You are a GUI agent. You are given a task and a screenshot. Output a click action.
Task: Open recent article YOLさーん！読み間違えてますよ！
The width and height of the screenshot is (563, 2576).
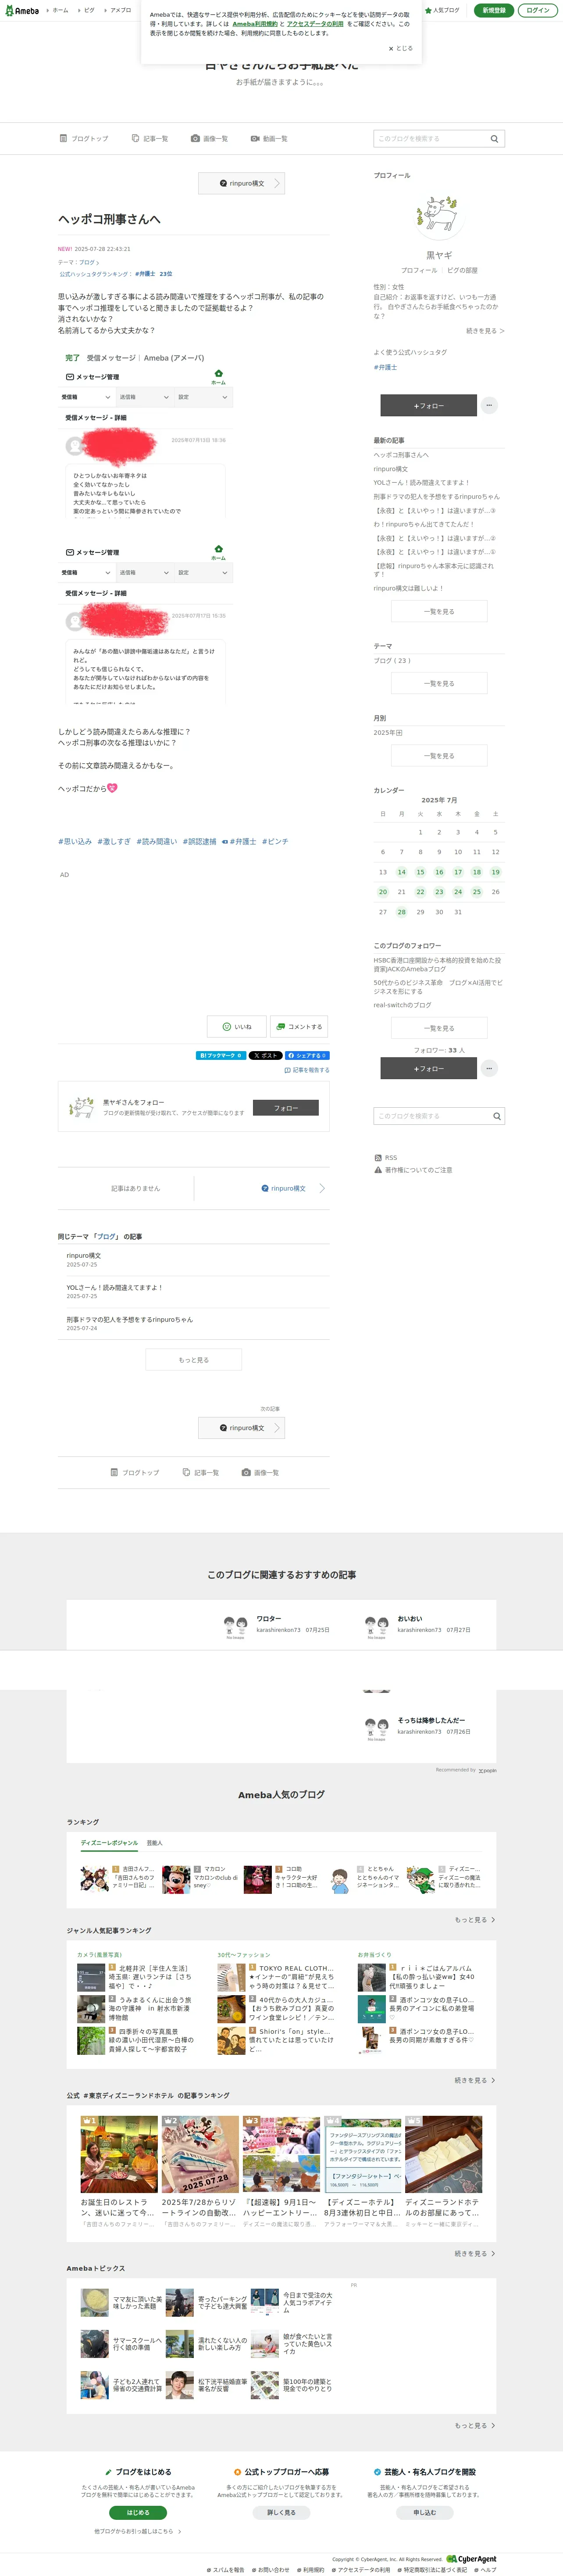tap(420, 483)
